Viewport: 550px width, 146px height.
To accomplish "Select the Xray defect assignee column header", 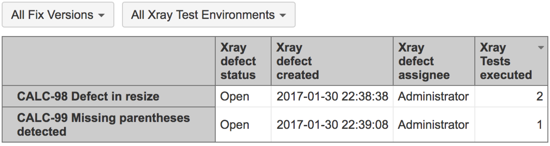I will coord(434,61).
